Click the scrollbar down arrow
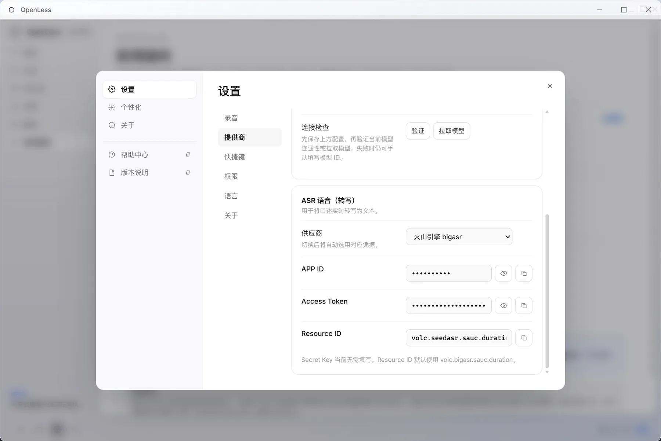Screen dimensions: 661x441 click(x=547, y=372)
